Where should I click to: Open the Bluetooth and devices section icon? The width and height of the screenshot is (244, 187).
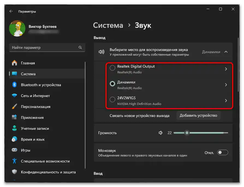coord(14,85)
